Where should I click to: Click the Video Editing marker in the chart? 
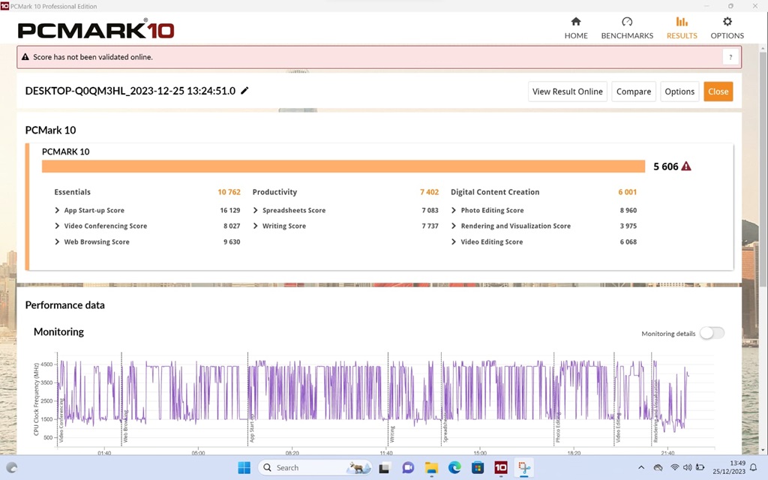(618, 427)
